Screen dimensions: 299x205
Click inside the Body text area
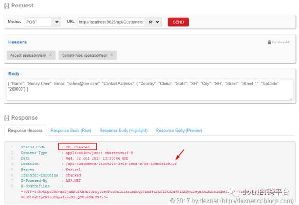point(150,90)
